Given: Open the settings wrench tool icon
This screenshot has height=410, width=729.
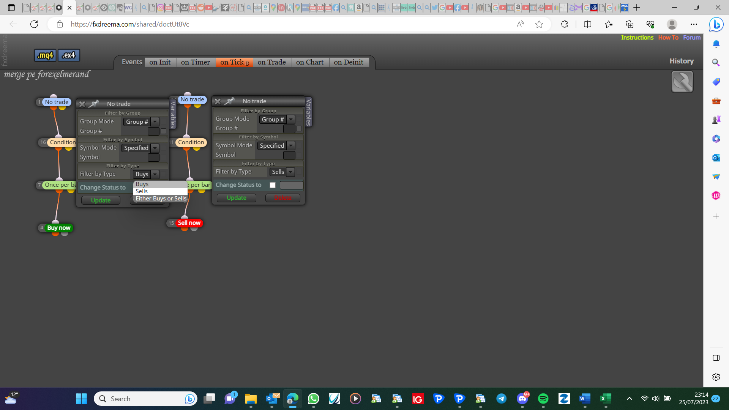Looking at the screenshot, I should pyautogui.click(x=682, y=82).
